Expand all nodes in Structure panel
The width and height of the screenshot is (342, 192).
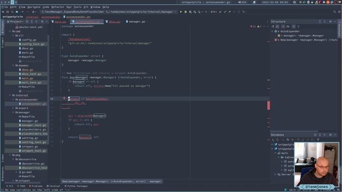320,21
